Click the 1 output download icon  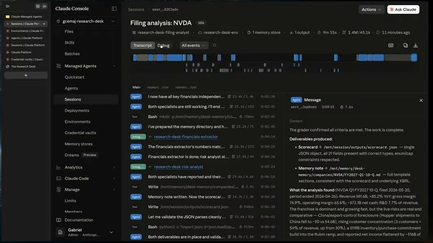[291, 33]
